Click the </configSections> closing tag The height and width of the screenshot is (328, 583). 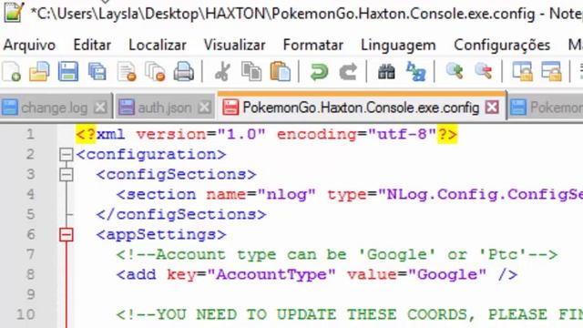[x=181, y=215]
